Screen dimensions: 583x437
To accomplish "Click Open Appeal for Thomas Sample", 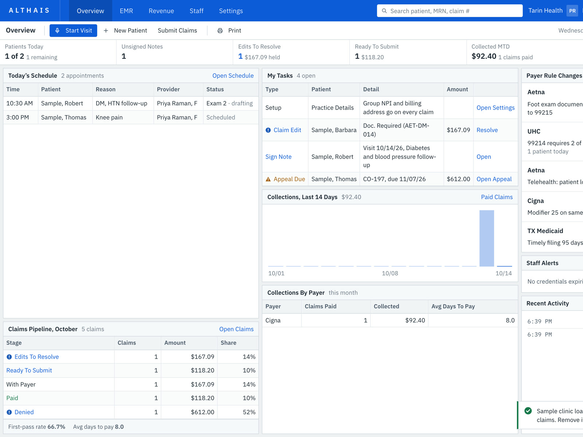I will (494, 179).
